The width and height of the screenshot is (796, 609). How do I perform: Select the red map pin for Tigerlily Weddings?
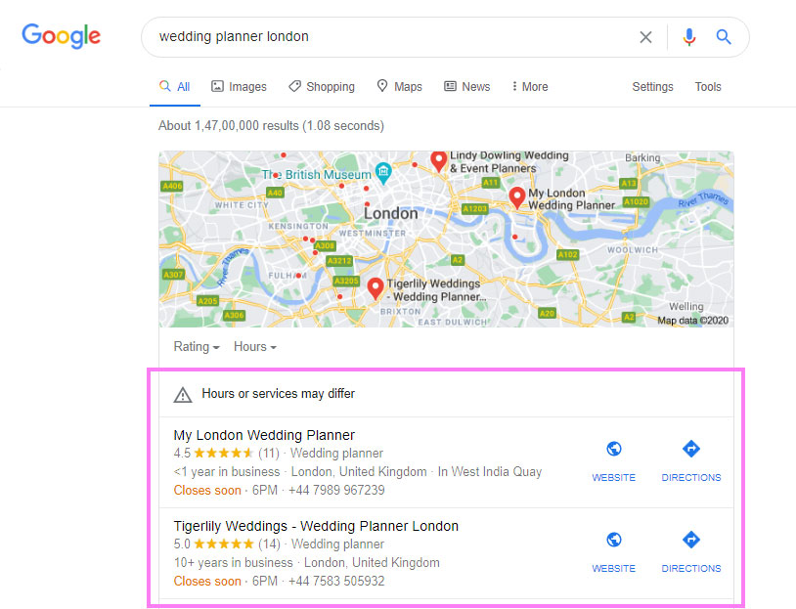(376, 288)
